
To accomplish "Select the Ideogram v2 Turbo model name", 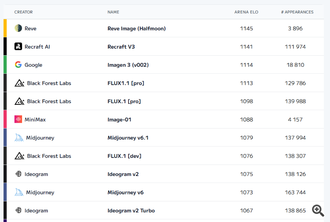I will pyautogui.click(x=131, y=211).
